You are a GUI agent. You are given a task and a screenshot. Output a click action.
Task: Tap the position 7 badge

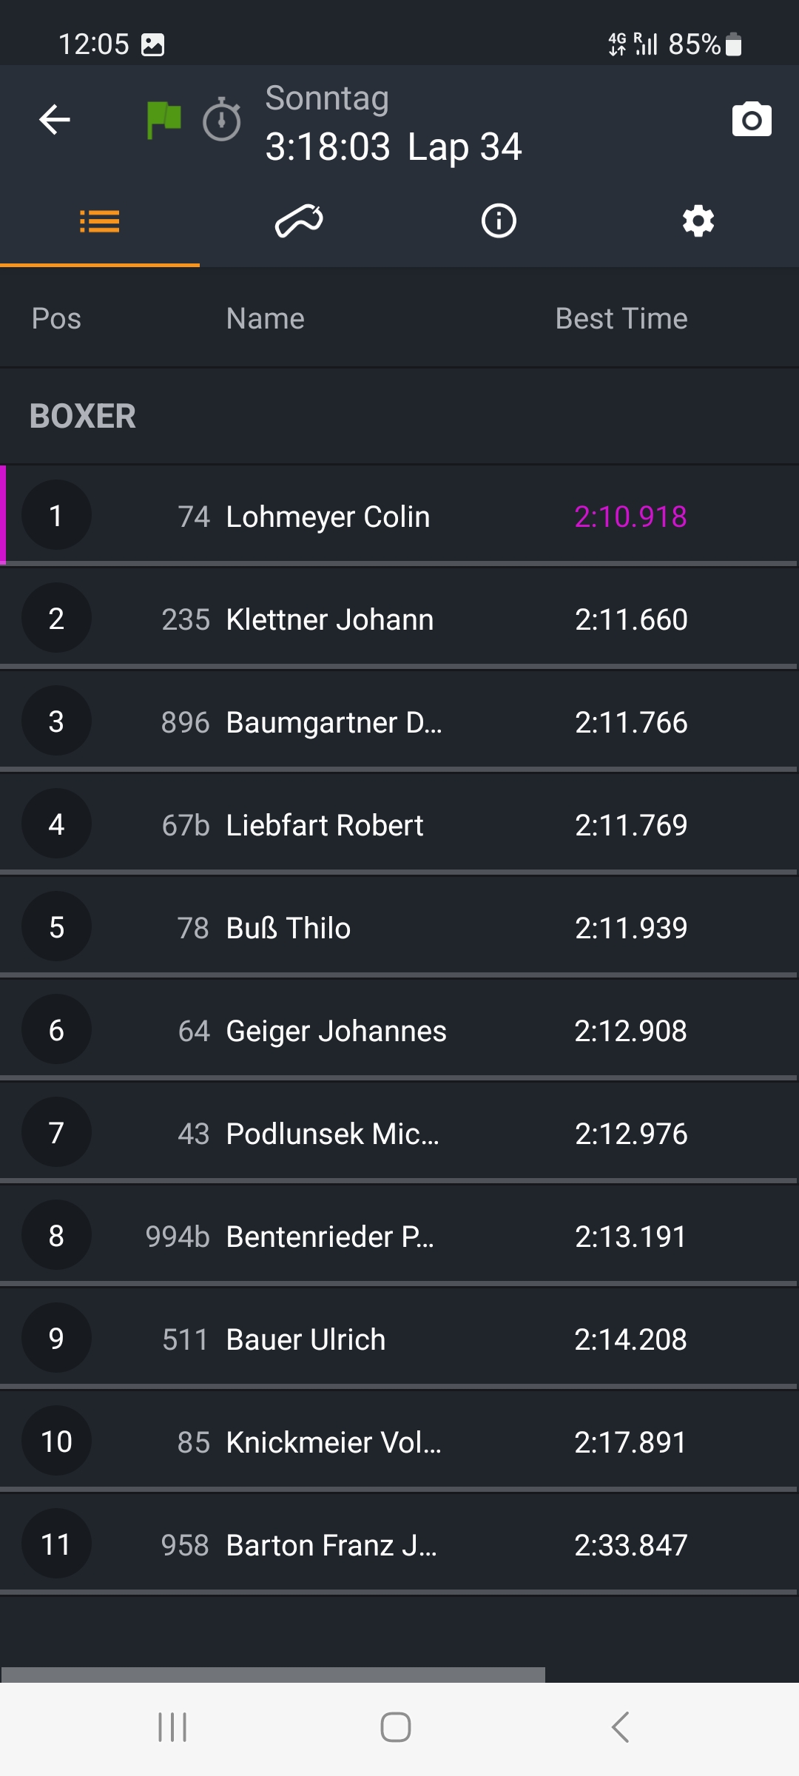(x=56, y=1133)
